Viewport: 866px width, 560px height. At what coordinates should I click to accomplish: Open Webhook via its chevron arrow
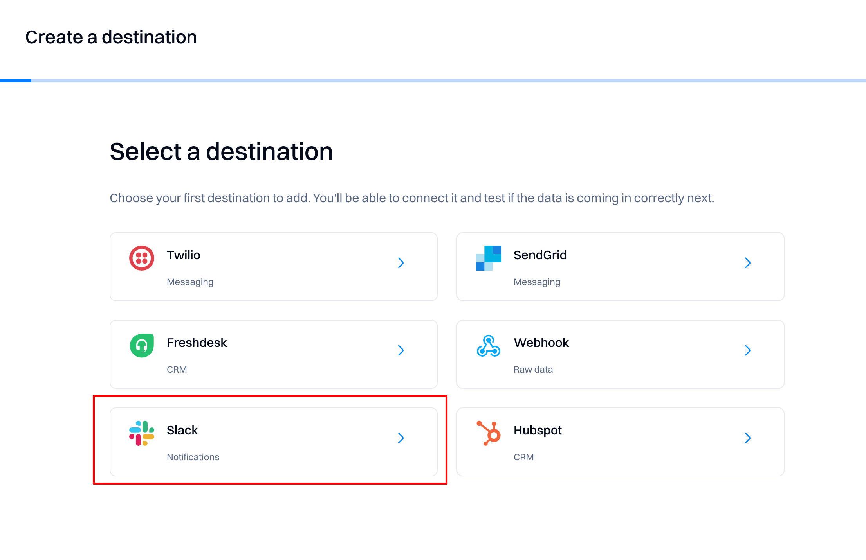click(x=747, y=350)
